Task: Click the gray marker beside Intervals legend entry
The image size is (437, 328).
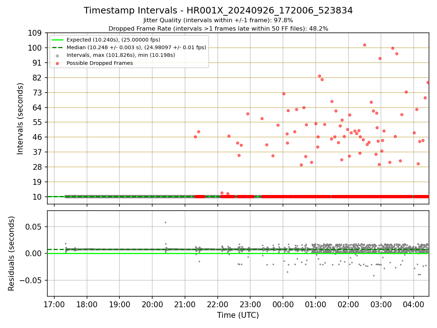Action: point(58,55)
